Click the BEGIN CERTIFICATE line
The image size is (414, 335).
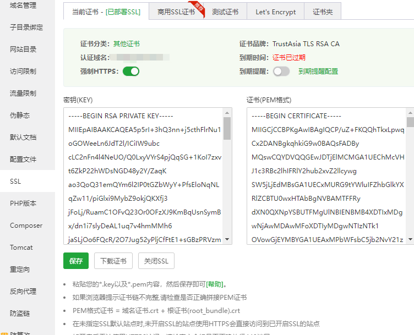pos(296,116)
